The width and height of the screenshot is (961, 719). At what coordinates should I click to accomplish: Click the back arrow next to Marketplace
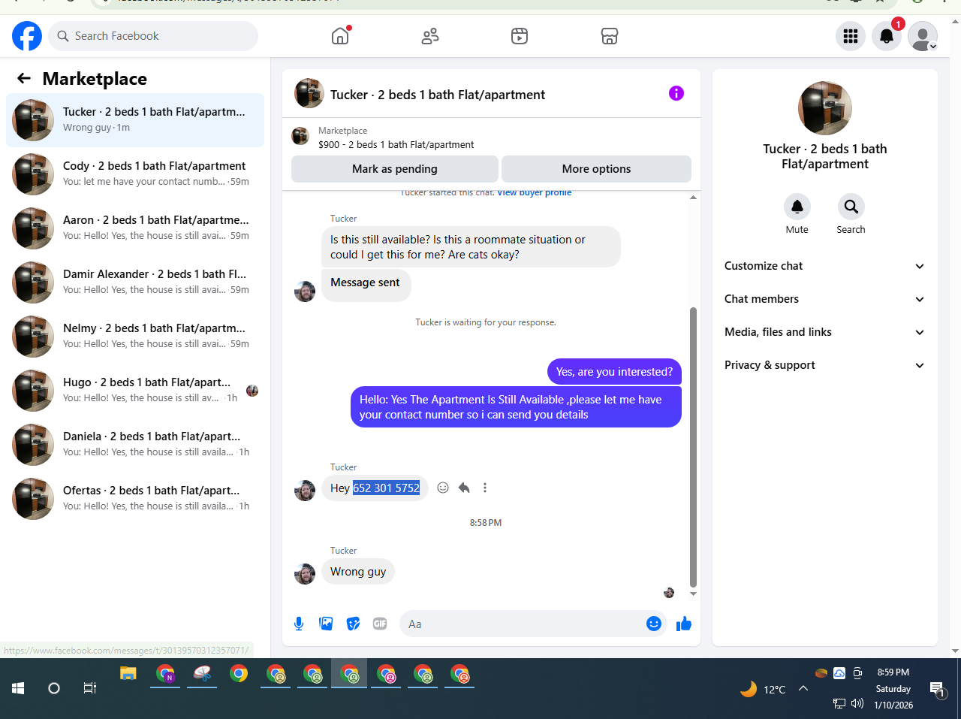(24, 78)
